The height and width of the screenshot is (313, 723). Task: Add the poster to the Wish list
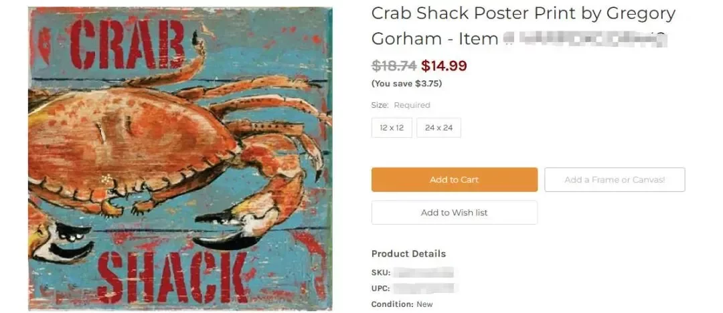click(x=454, y=213)
